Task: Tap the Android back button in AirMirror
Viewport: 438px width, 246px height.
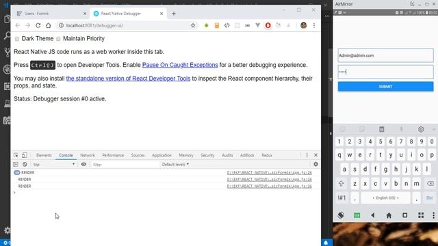Action: [x=372, y=215]
